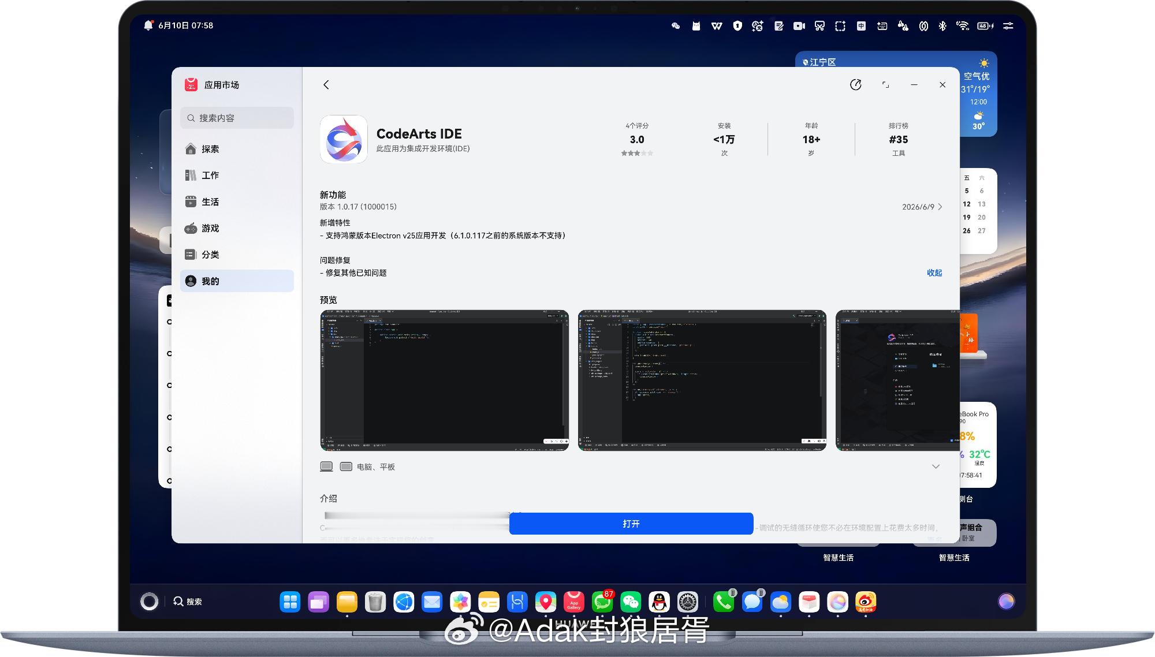The height and width of the screenshot is (657, 1155).
Task: Minimize the App Market window
Action: click(x=914, y=85)
